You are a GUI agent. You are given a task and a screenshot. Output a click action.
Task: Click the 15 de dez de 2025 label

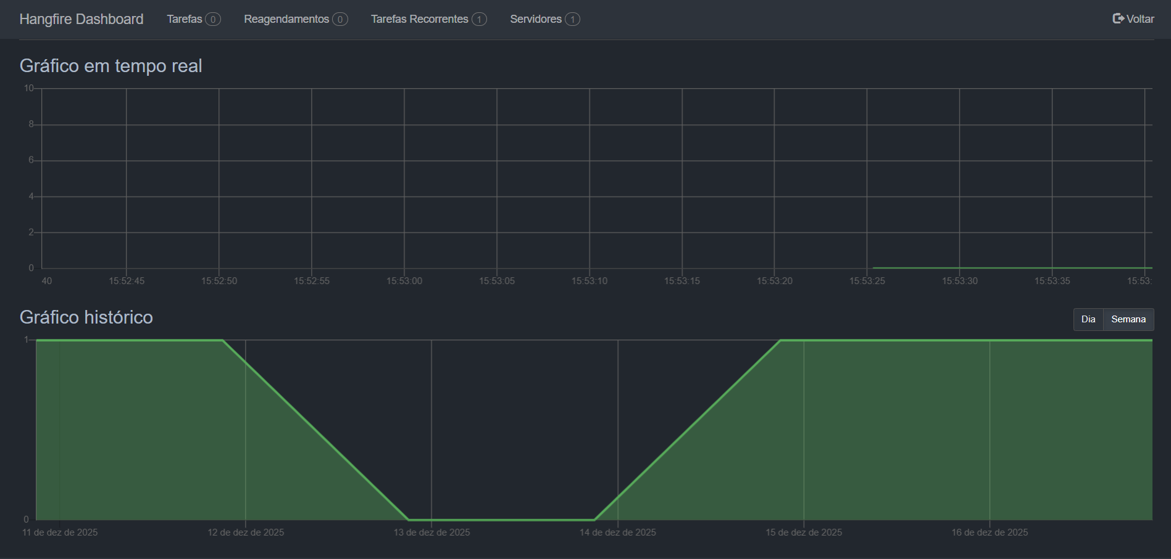click(804, 532)
